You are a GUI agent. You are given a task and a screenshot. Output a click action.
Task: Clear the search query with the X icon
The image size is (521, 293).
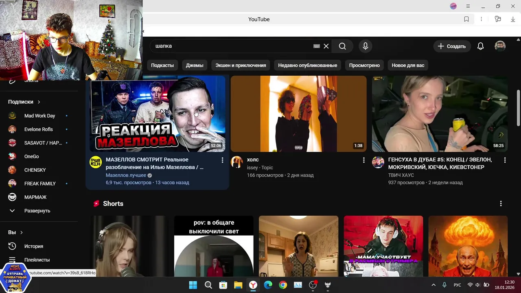pos(326,46)
